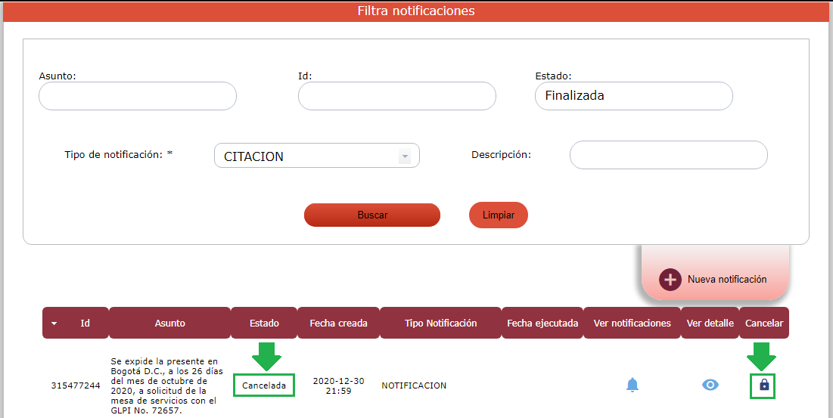The height and width of the screenshot is (418, 833).
Task: Click the Cancelada status cell
Action: tap(264, 385)
